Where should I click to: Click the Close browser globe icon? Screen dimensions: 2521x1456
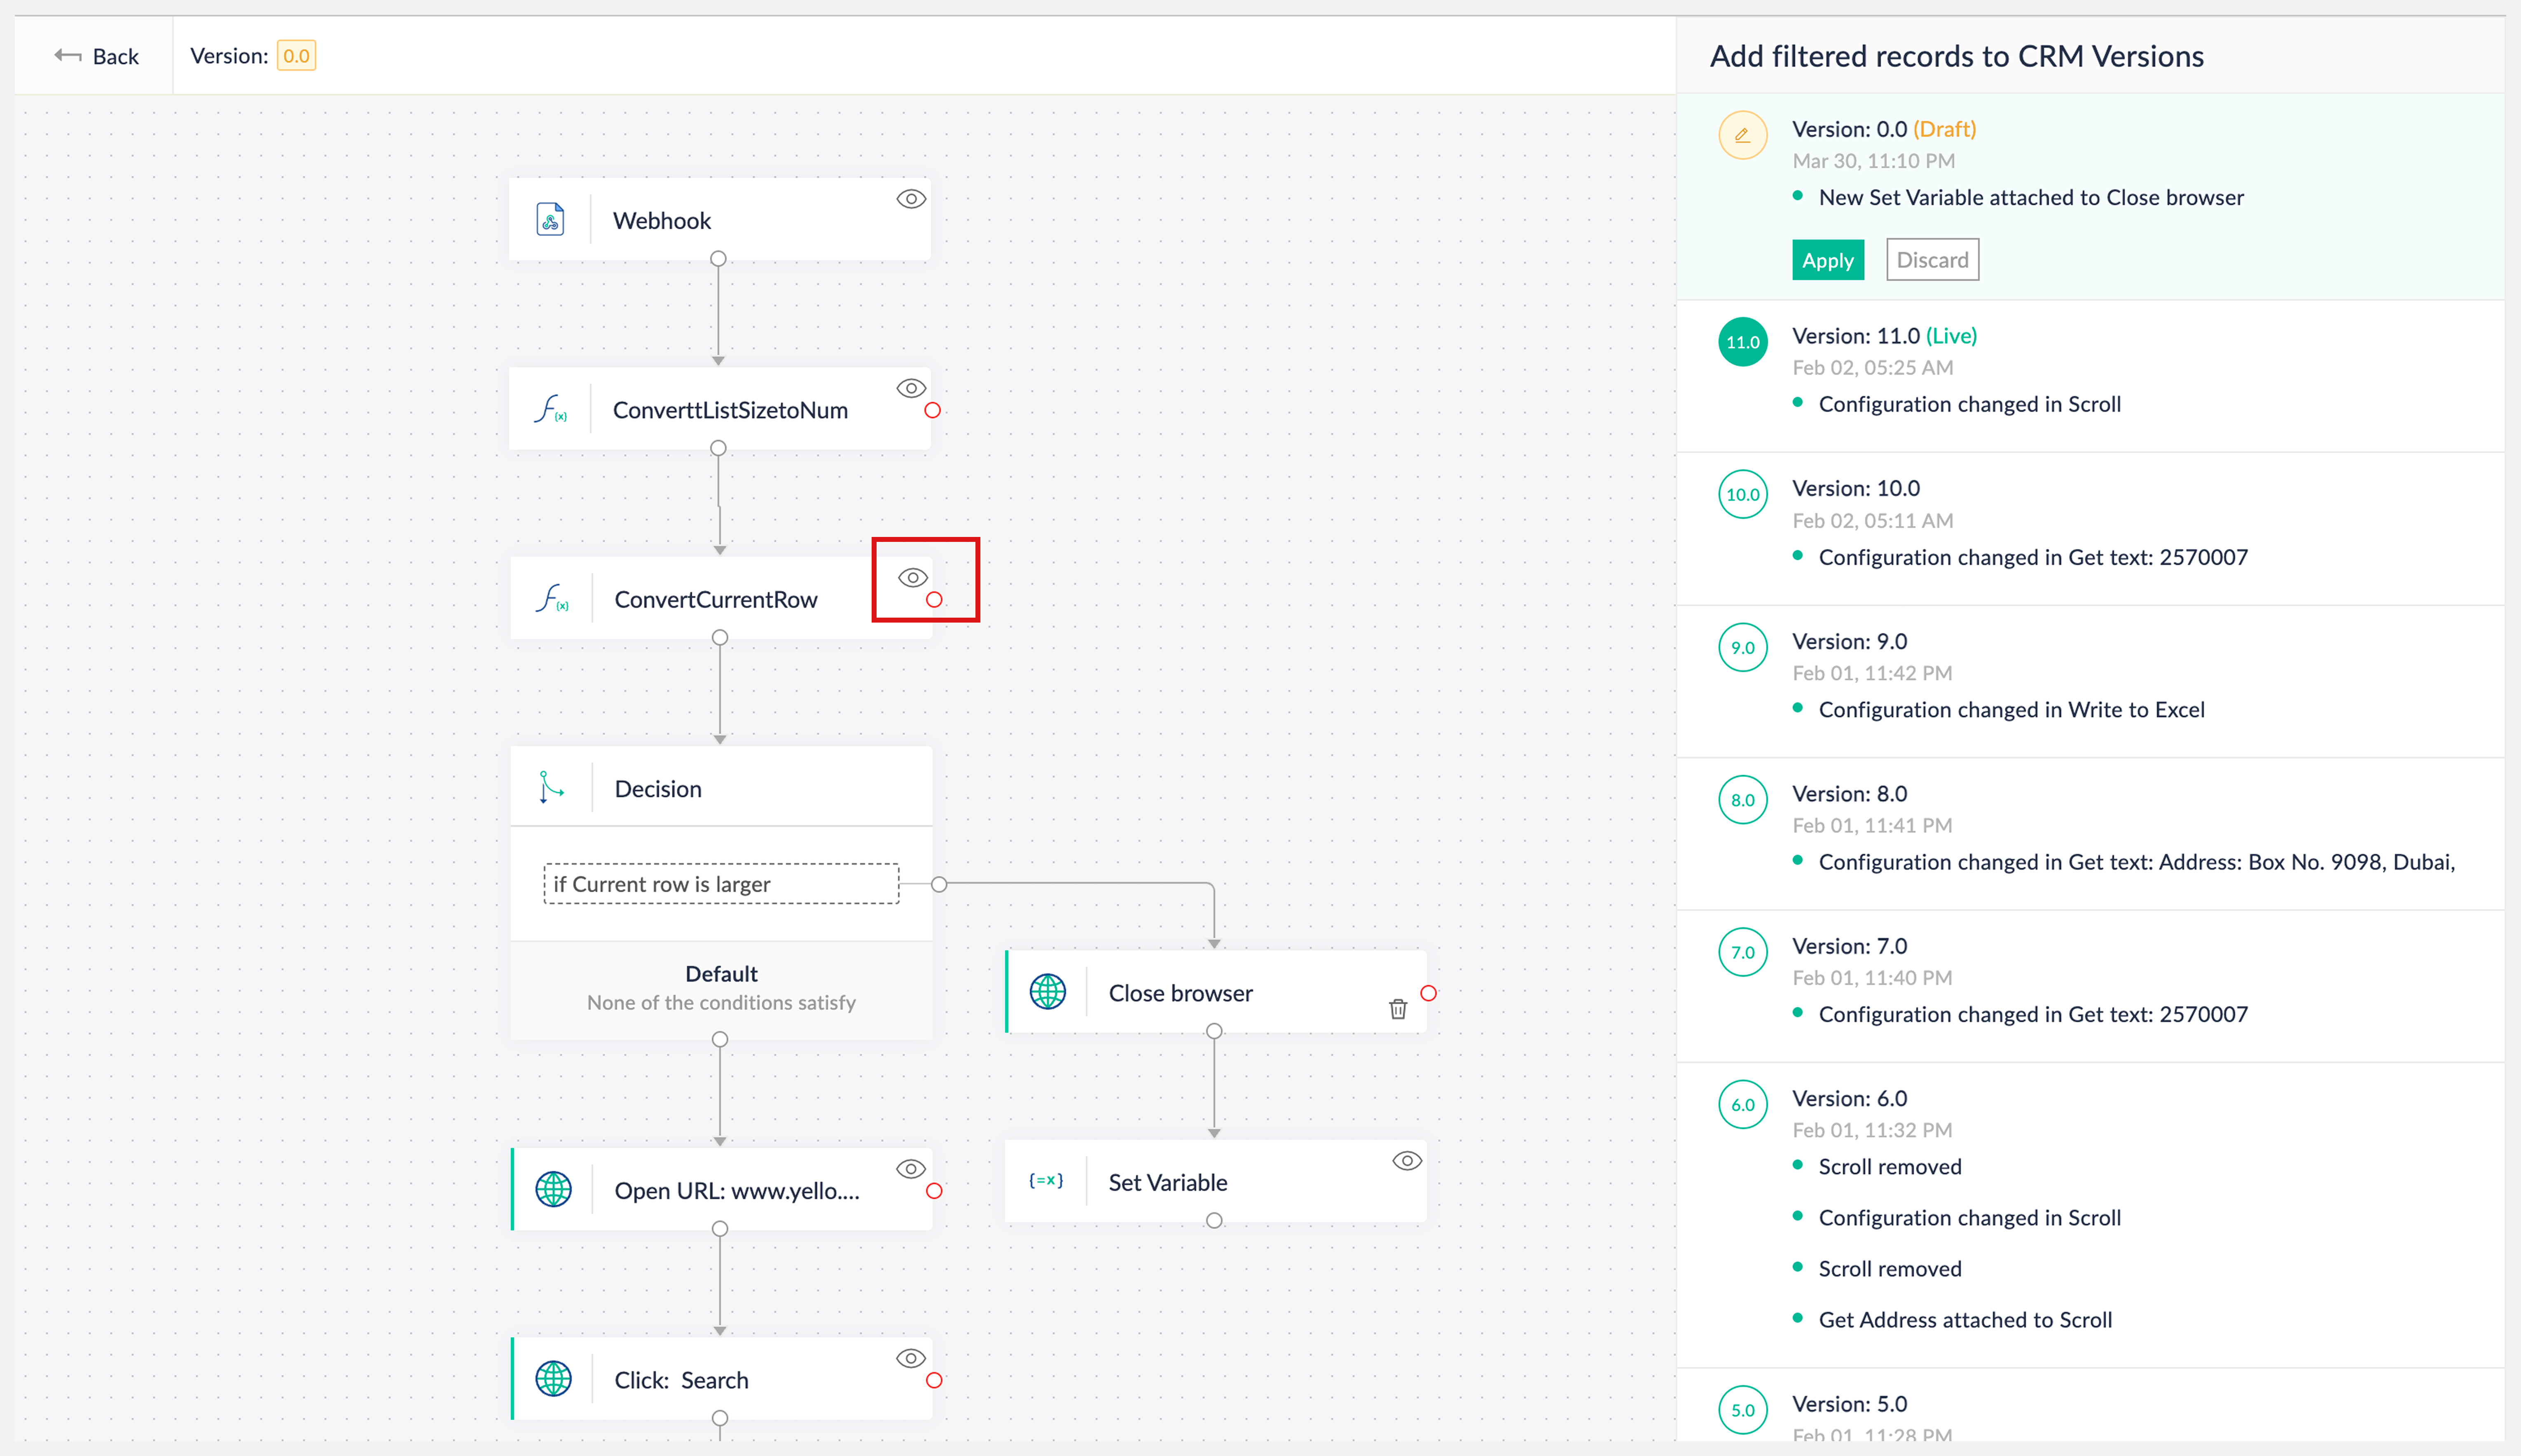point(1048,992)
